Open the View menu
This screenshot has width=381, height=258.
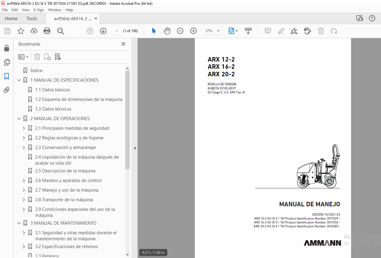coord(26,10)
